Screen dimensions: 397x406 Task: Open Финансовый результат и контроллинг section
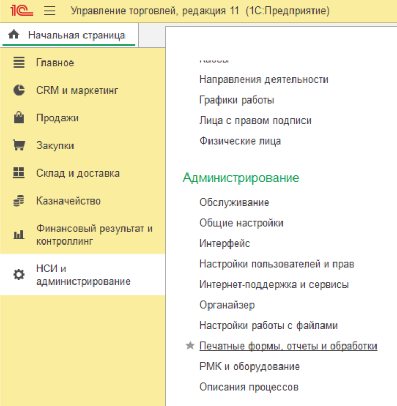point(83,235)
